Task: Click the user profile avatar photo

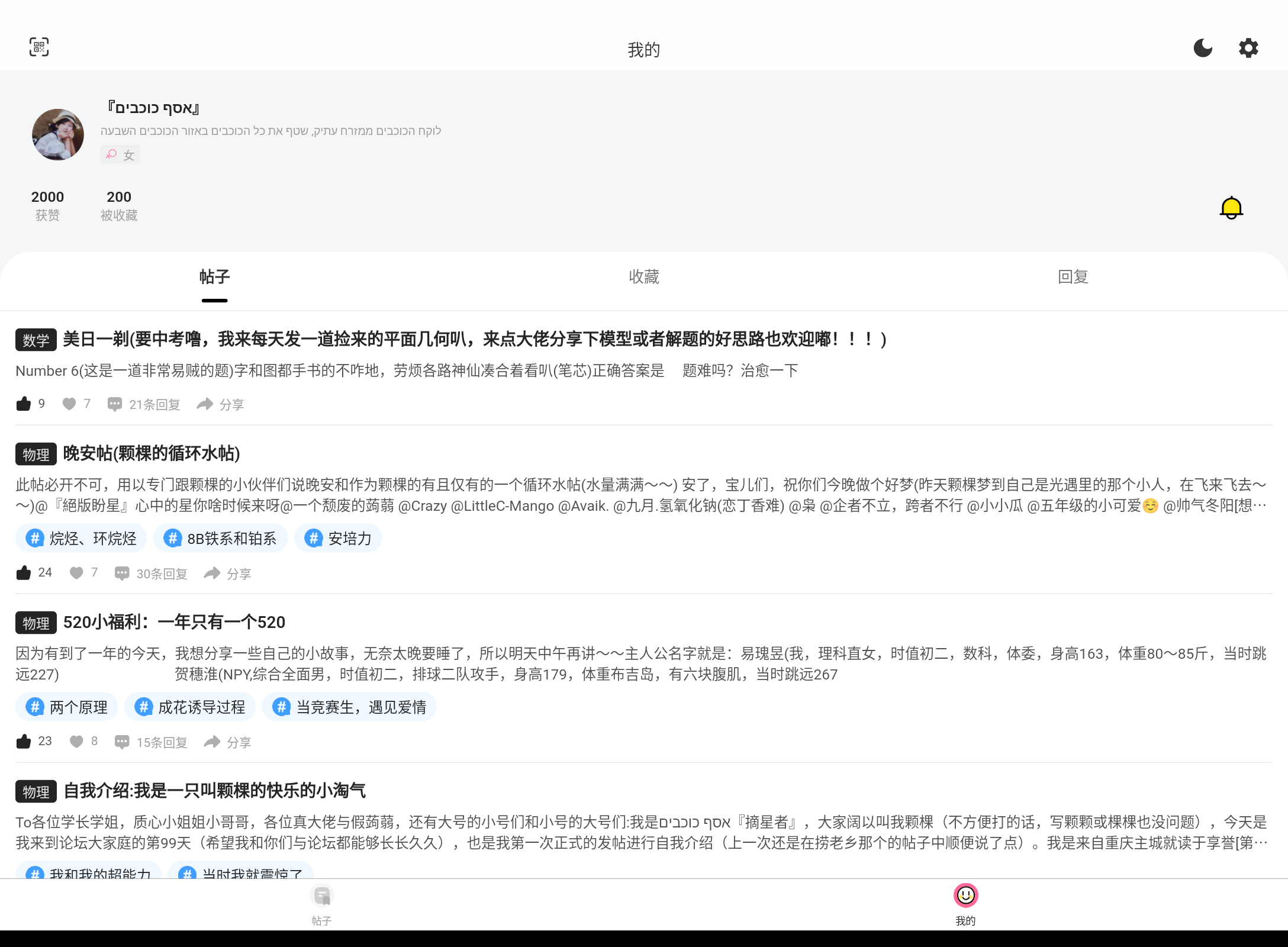Action: point(57,134)
